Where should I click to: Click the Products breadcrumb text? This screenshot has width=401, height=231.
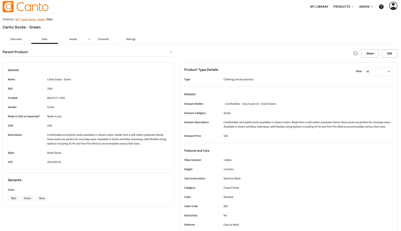(8, 20)
